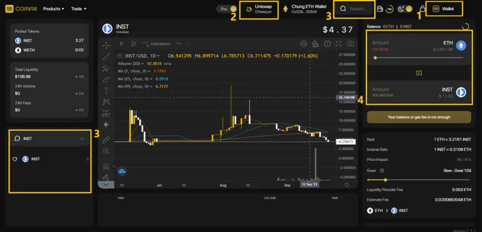Viewport: 482px width, 232px height.
Task: Click the COIN98 logo
Action: (21, 9)
